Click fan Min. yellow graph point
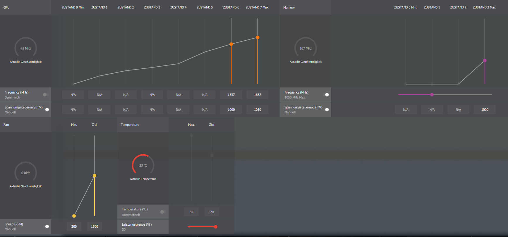Screen dimensions: 508x237 pos(74,216)
